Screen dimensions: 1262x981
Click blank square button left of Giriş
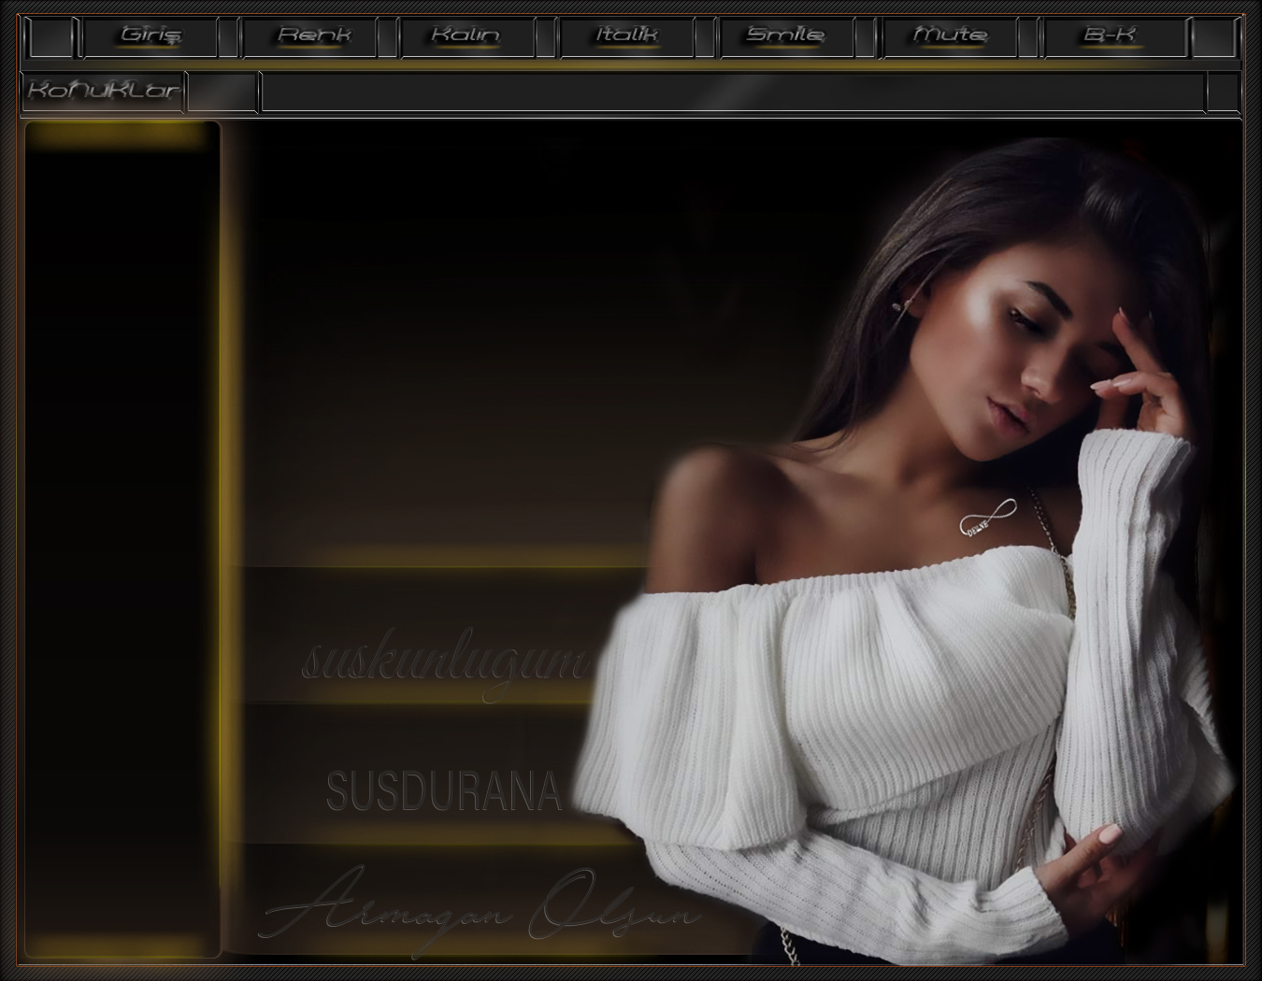point(50,37)
